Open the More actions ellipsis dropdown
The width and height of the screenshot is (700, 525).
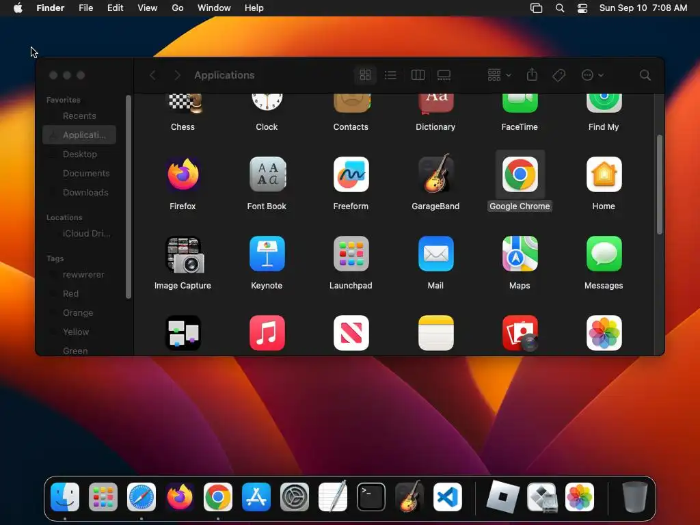pos(593,75)
